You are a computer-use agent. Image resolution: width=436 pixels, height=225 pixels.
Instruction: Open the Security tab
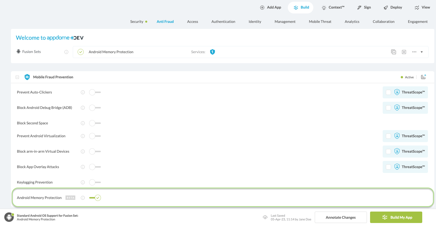coord(137,22)
